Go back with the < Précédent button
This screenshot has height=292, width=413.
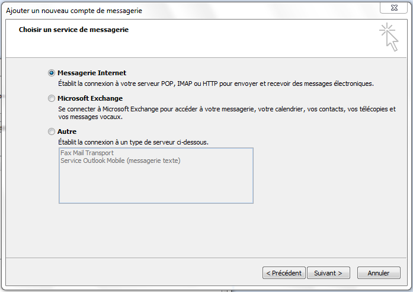[x=284, y=273]
